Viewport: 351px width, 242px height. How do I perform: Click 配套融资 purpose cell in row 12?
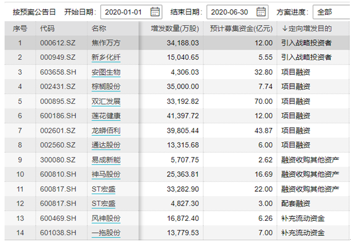[295, 203]
